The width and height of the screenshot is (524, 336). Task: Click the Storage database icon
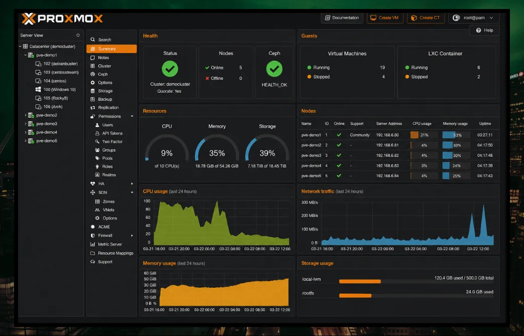click(92, 91)
